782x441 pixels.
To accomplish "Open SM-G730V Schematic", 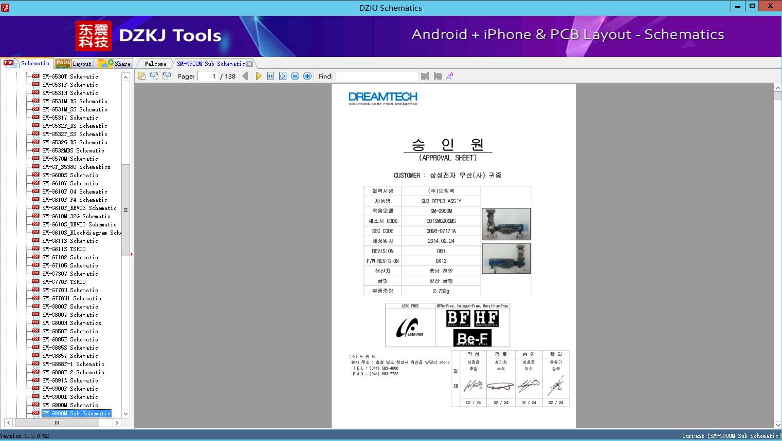I will click(x=70, y=274).
